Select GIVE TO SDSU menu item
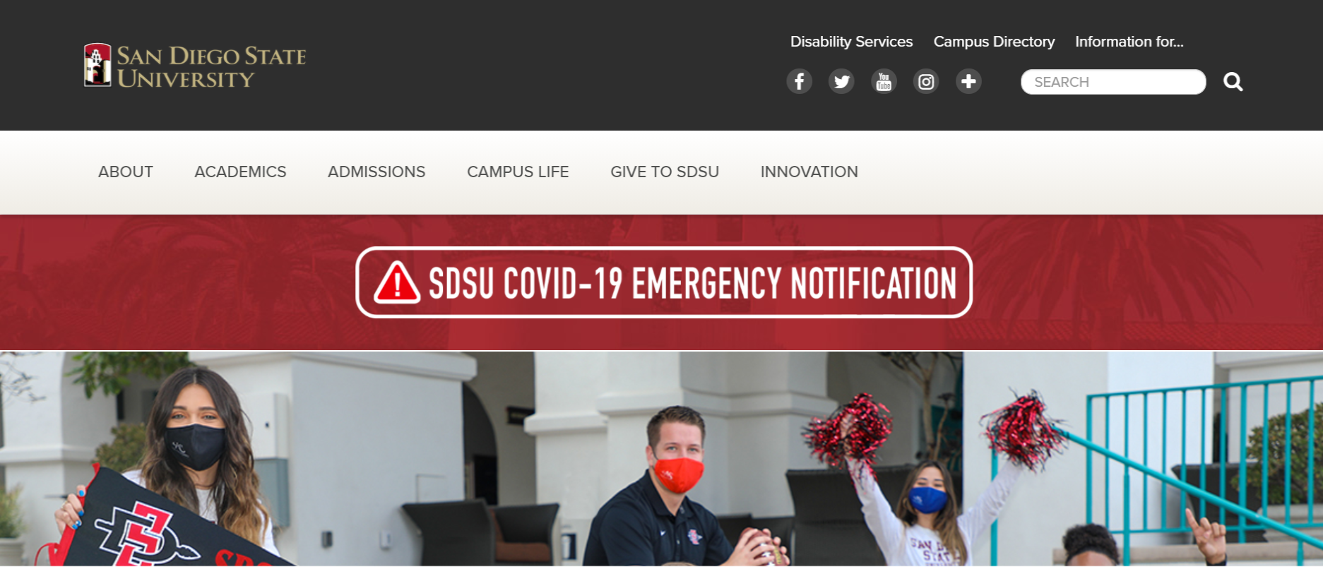Viewport: 1323px width, 569px height. click(665, 172)
